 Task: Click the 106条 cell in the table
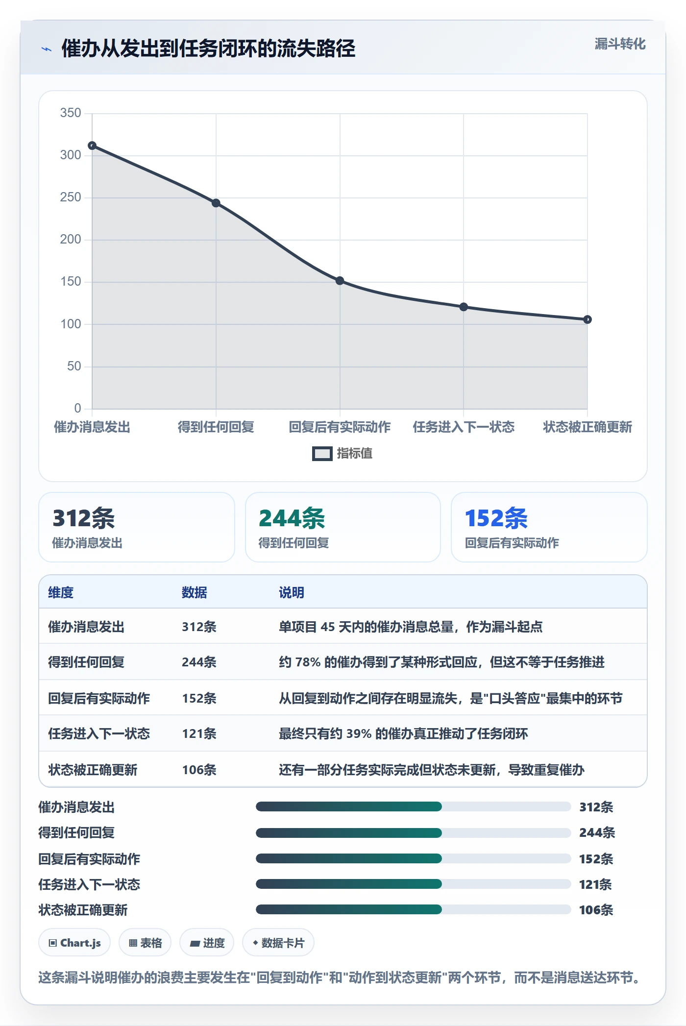point(199,770)
